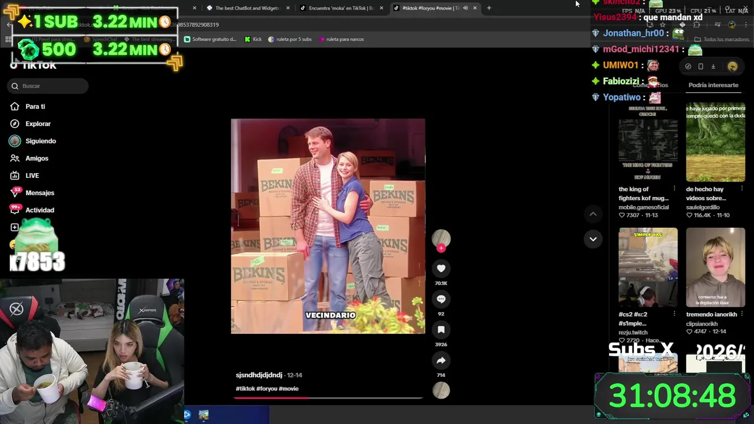Close The best ChatBot and Widgets tab
The width and height of the screenshot is (754, 424).
point(288,8)
